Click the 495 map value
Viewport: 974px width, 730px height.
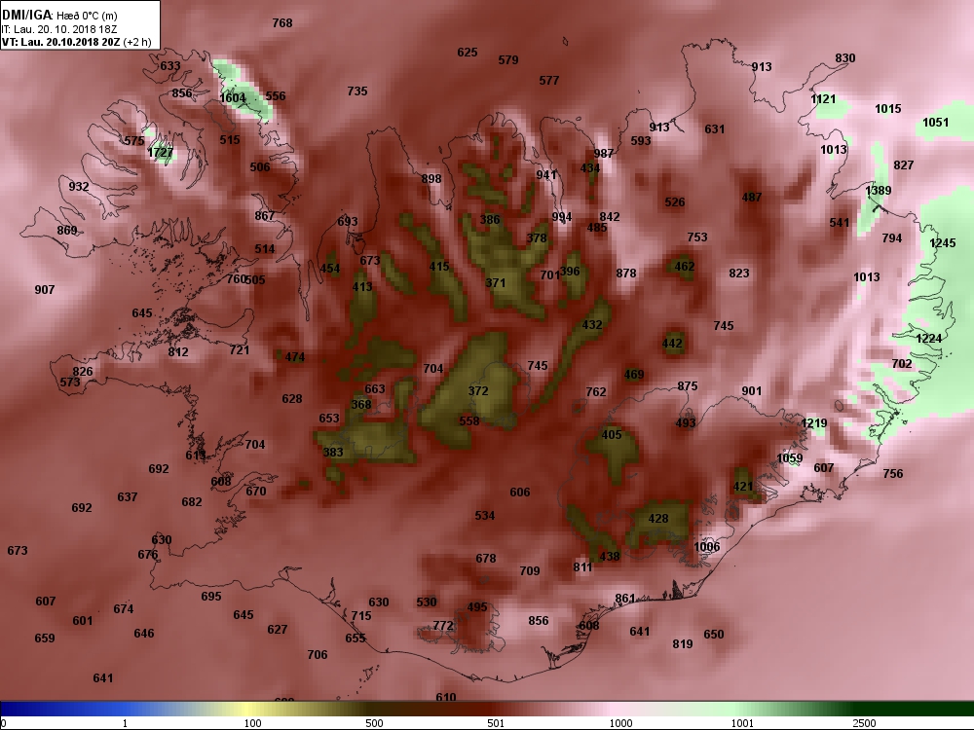pyautogui.click(x=477, y=607)
